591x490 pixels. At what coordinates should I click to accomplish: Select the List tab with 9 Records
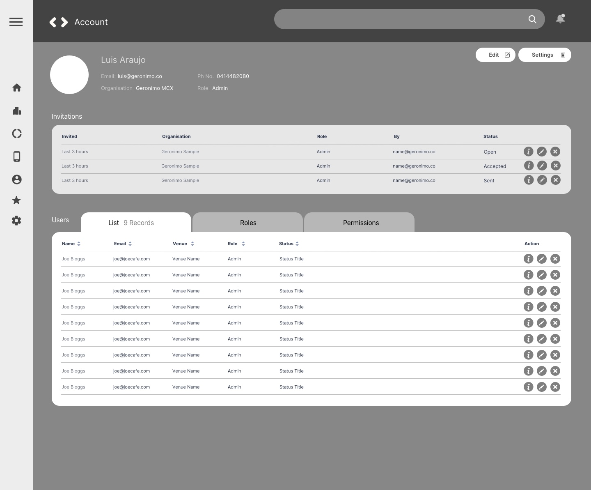click(x=136, y=222)
